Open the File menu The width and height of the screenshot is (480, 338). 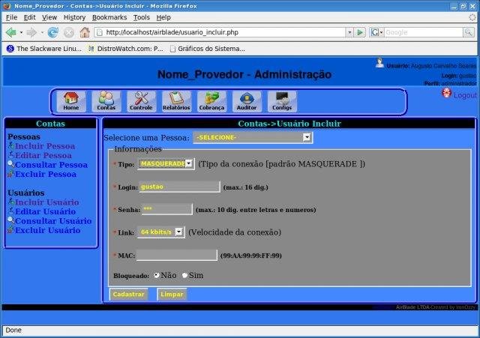[x=12, y=17]
